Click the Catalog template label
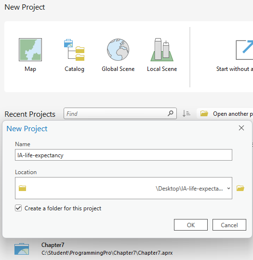Screen dimensions: 253x260 [74, 69]
